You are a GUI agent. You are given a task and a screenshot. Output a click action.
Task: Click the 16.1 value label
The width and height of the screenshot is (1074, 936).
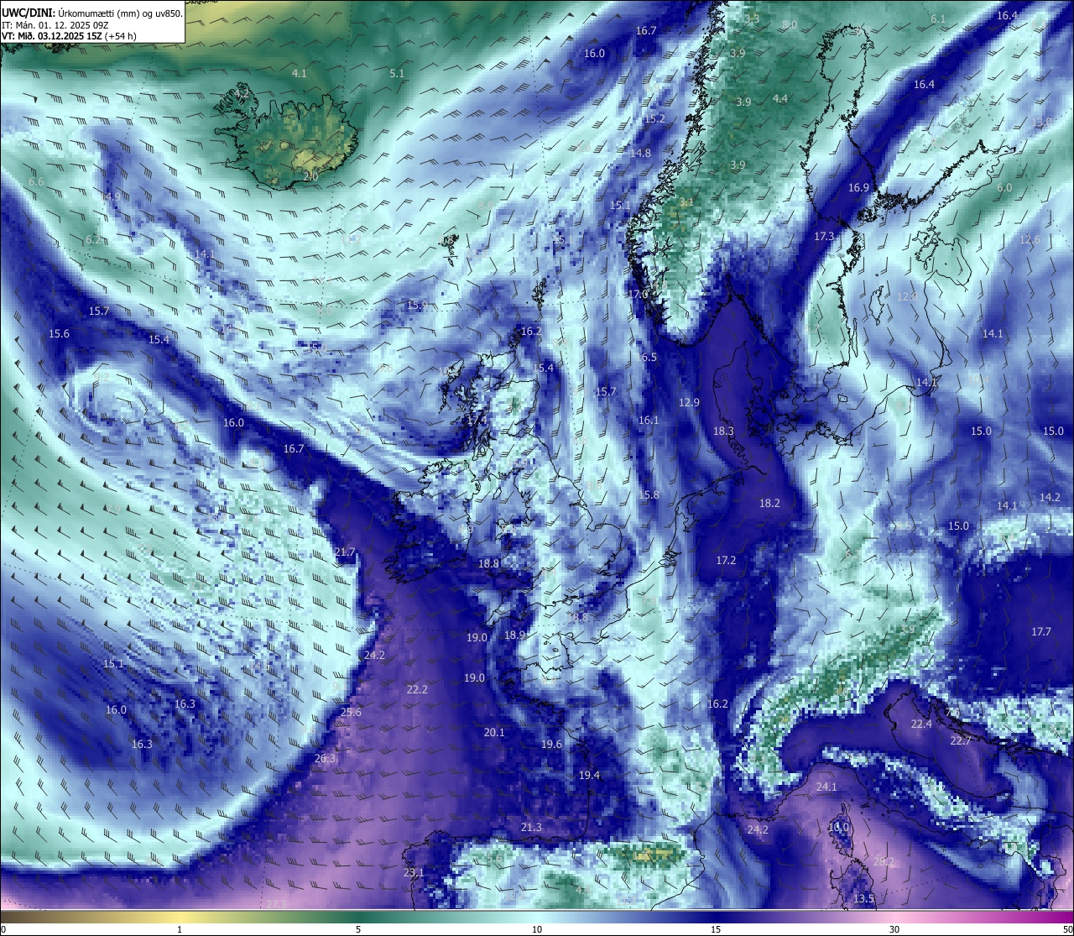click(x=649, y=421)
